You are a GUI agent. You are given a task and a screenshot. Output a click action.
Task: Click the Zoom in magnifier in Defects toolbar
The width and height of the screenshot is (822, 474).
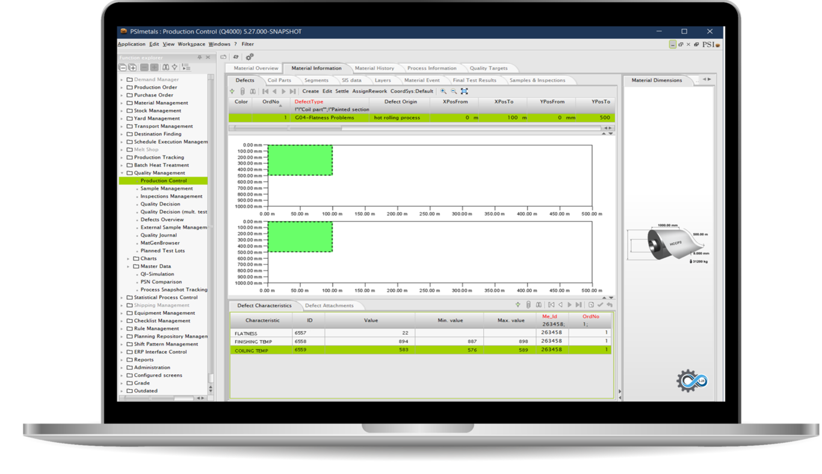click(x=443, y=91)
